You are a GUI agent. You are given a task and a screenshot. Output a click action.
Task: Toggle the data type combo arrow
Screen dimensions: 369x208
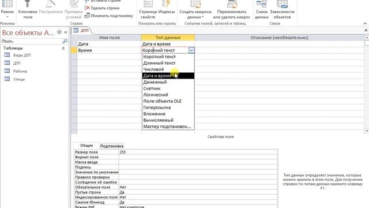(x=191, y=50)
